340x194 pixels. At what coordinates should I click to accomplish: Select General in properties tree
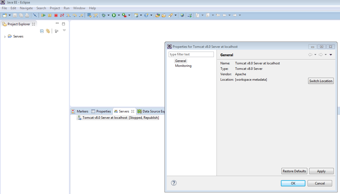click(181, 61)
